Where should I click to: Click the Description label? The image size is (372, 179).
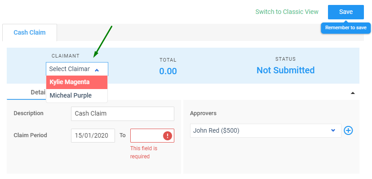coord(28,113)
